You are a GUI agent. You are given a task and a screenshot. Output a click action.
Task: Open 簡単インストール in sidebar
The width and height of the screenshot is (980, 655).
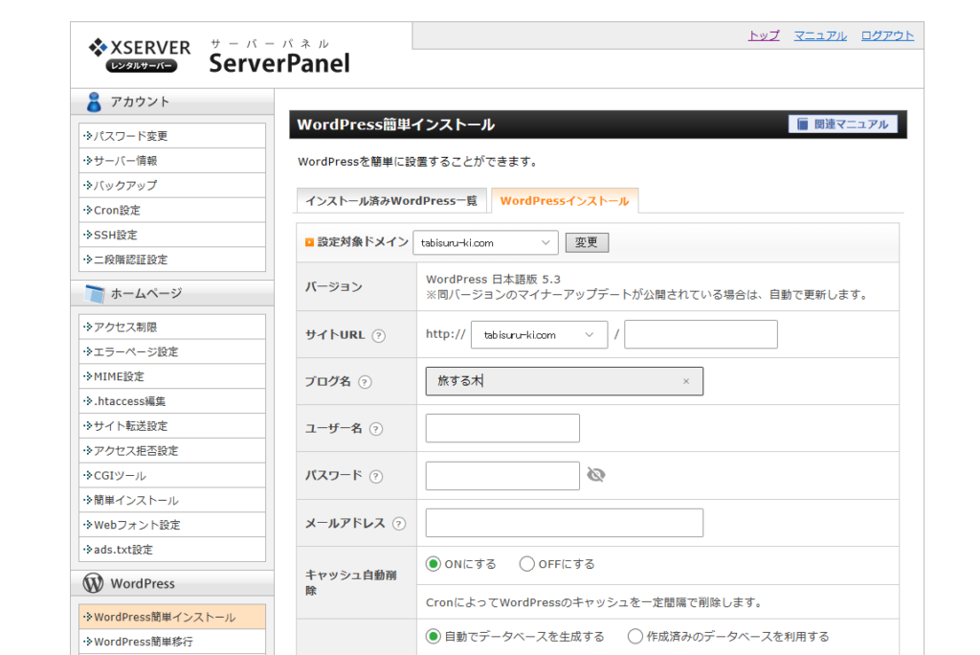(172, 500)
